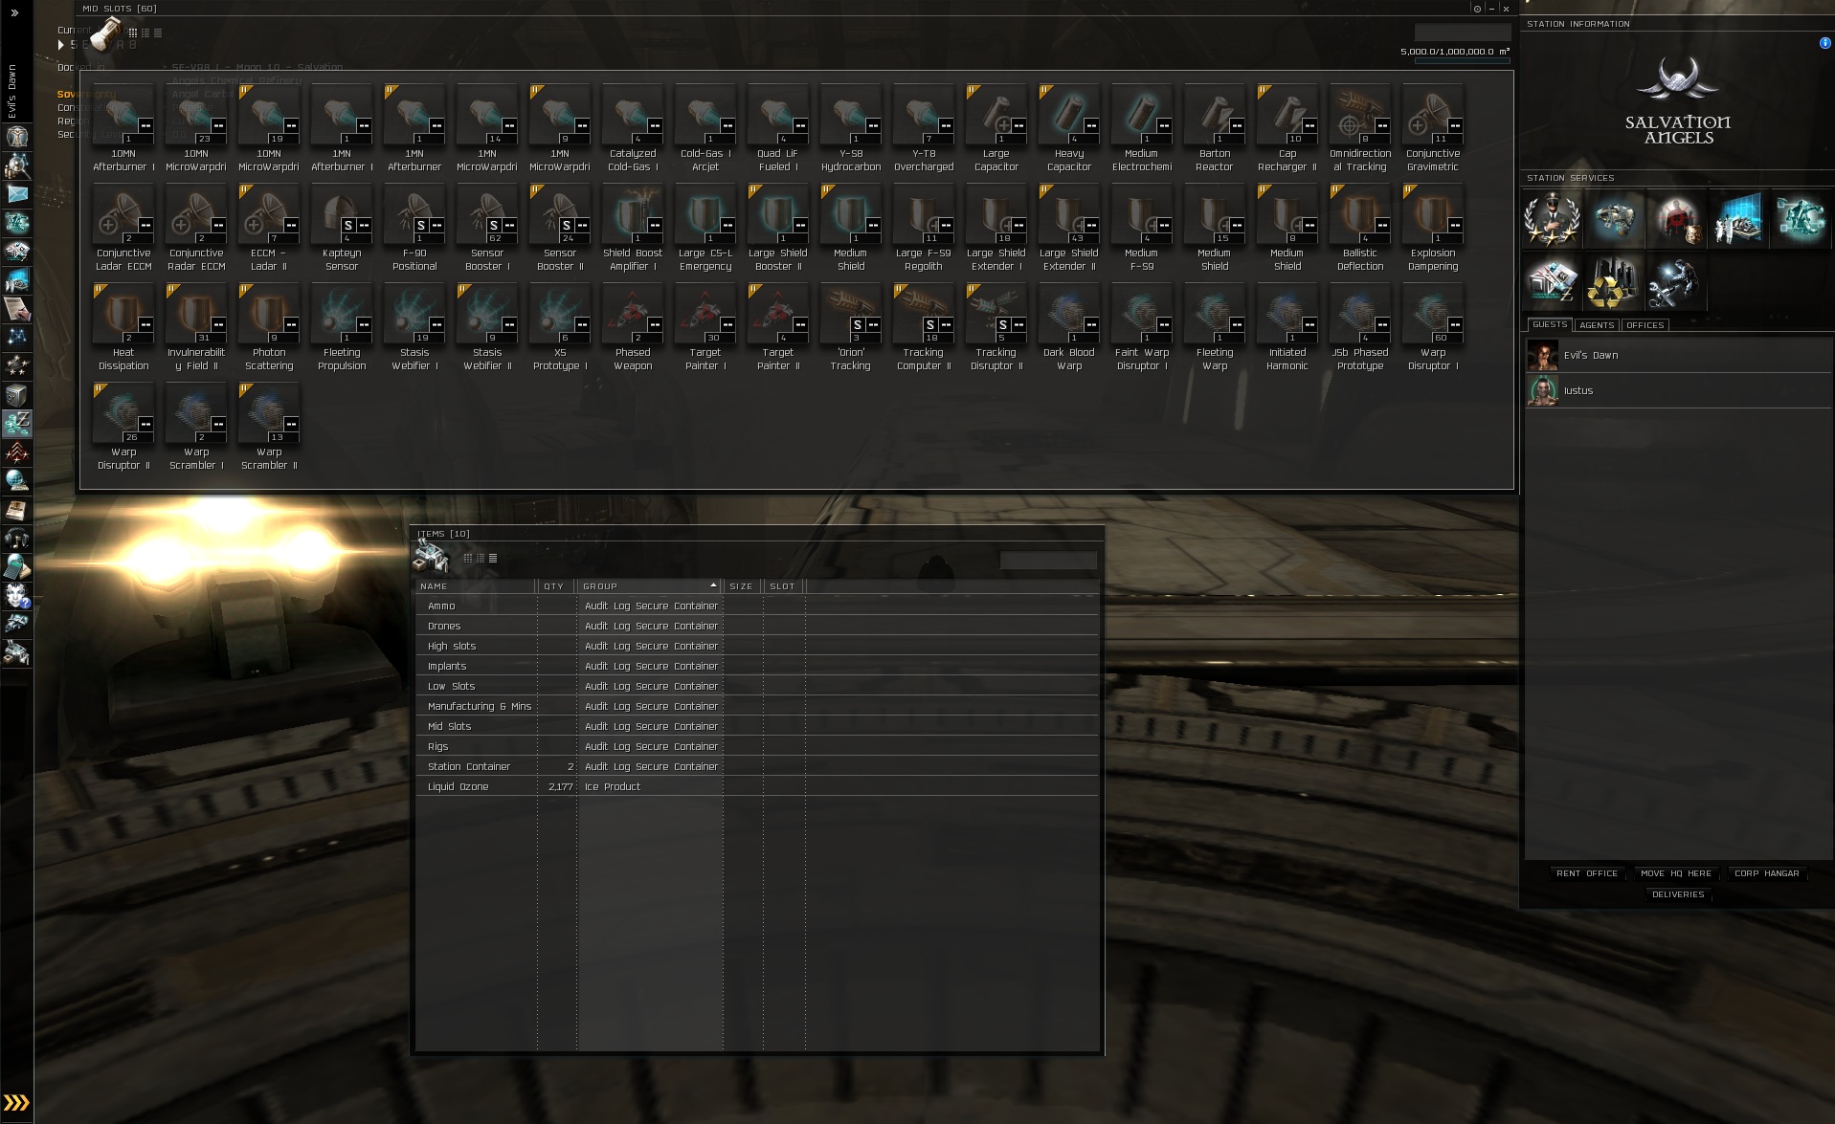
Task: Select the Explosion Dampening item icon
Action: [1433, 213]
